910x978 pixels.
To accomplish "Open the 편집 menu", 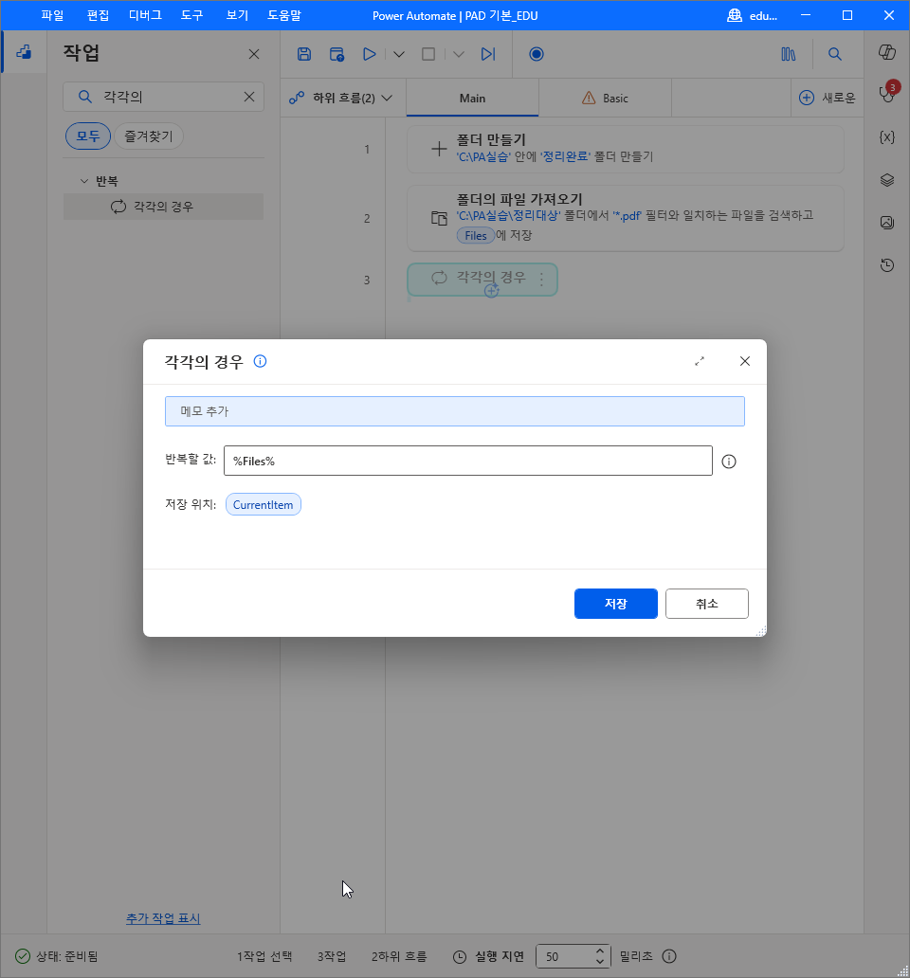I will [x=98, y=15].
